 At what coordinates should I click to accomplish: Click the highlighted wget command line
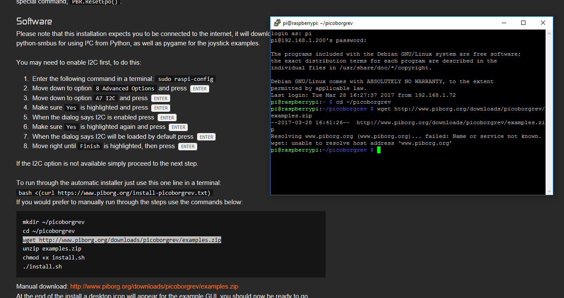pyautogui.click(x=122, y=240)
